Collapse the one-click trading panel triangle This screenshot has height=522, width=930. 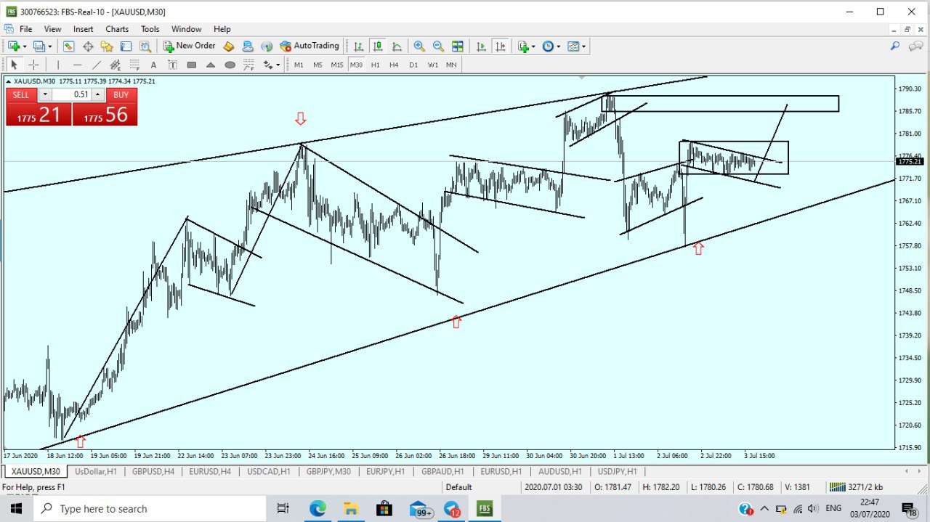point(9,81)
